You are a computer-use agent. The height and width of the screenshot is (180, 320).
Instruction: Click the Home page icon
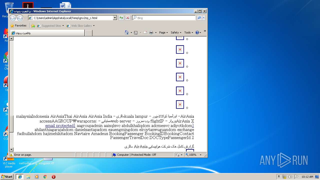[x=127, y=32]
